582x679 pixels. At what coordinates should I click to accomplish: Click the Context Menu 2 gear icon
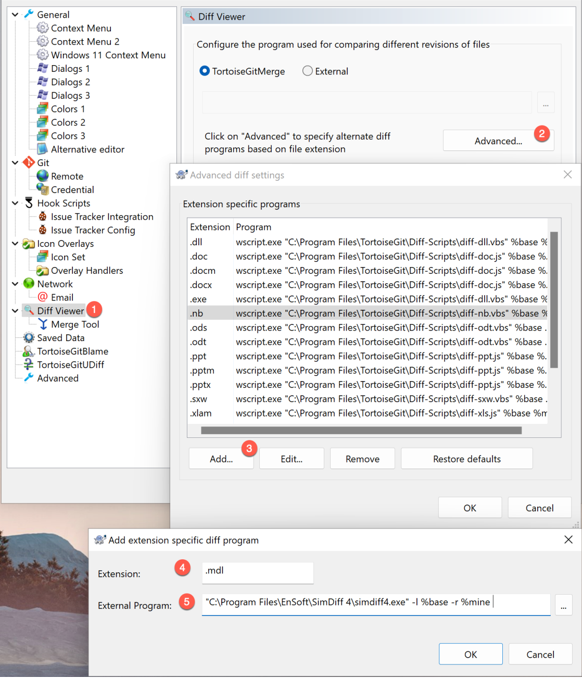pyautogui.click(x=43, y=41)
